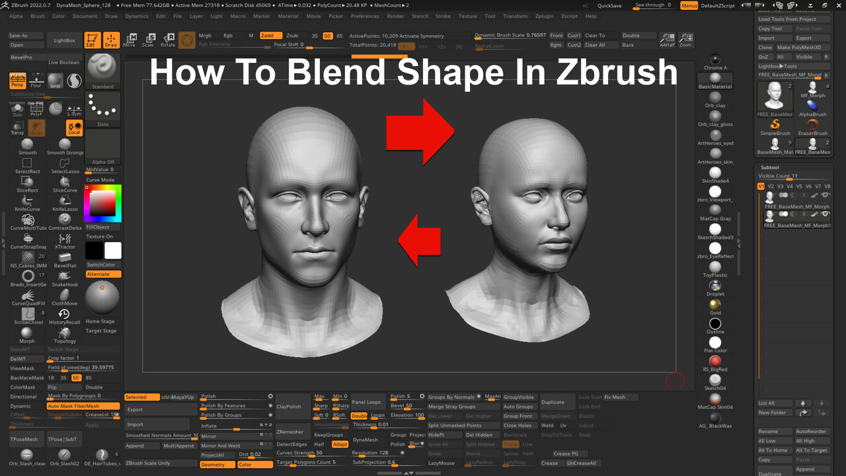Viewport: 846px width, 476px height.
Task: Open the Standard brush selector
Action: pyautogui.click(x=102, y=71)
